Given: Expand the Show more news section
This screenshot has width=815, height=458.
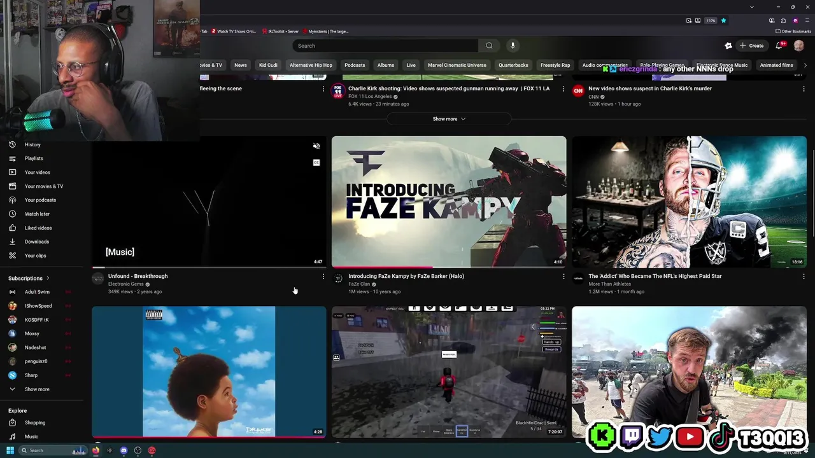Looking at the screenshot, I should point(449,119).
